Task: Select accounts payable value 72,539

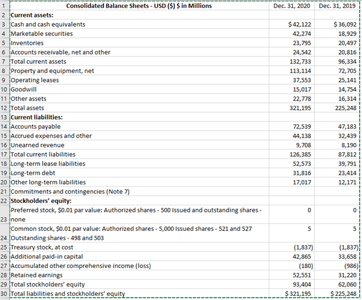Action: 292,127
